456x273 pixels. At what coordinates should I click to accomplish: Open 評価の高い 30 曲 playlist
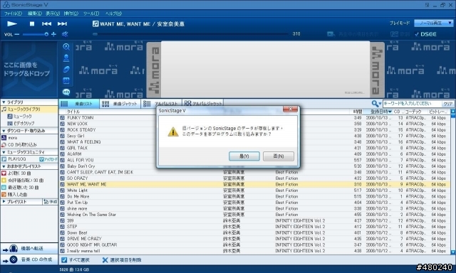[x=22, y=180]
